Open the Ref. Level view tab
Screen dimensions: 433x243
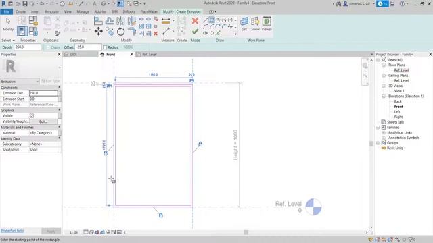tap(149, 55)
